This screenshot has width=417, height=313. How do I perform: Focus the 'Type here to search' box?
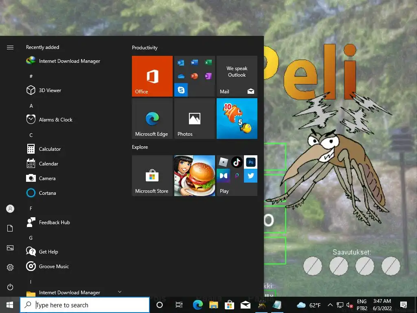(x=85, y=305)
